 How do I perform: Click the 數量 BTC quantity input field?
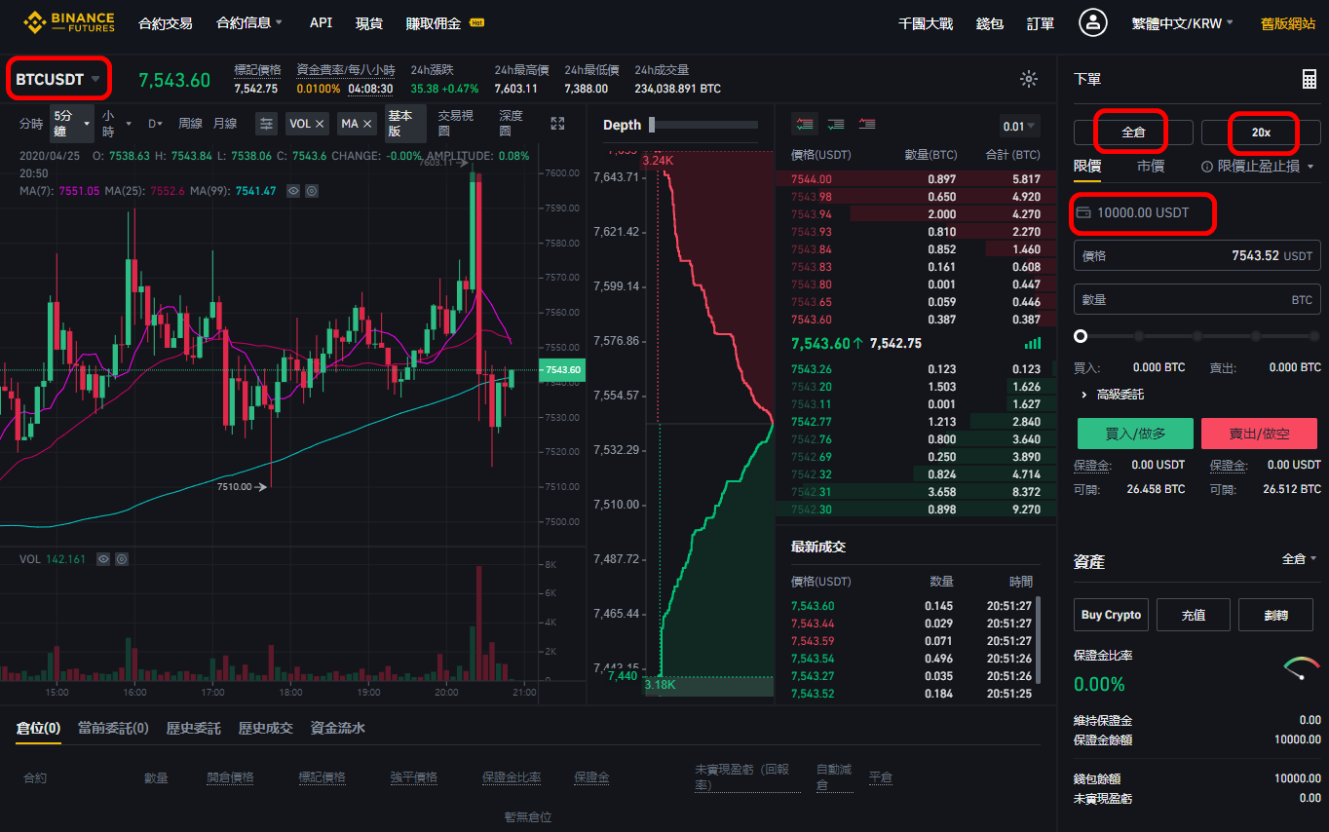pyautogui.click(x=1197, y=299)
